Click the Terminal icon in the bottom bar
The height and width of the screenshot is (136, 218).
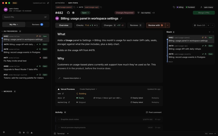(x=55, y=134)
